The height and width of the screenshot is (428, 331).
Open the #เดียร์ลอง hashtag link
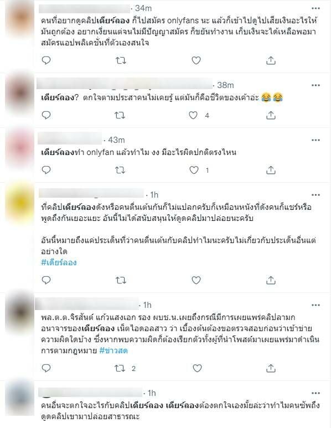(59, 262)
